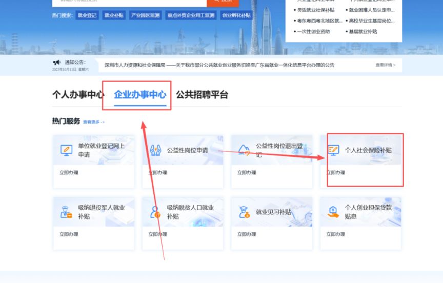Open the 公共招聘平台 tab

[x=202, y=95]
